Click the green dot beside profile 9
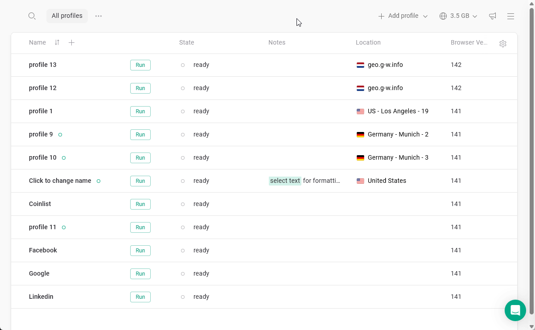This screenshot has height=330, width=535. (x=60, y=134)
